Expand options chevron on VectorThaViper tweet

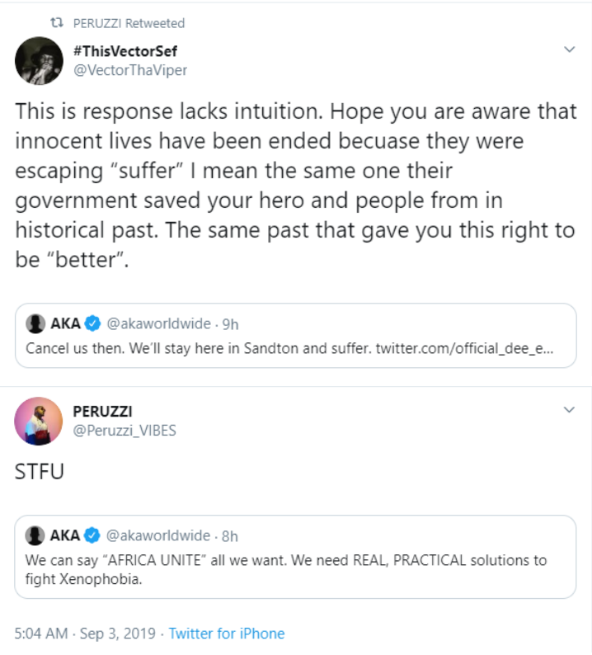(x=568, y=49)
